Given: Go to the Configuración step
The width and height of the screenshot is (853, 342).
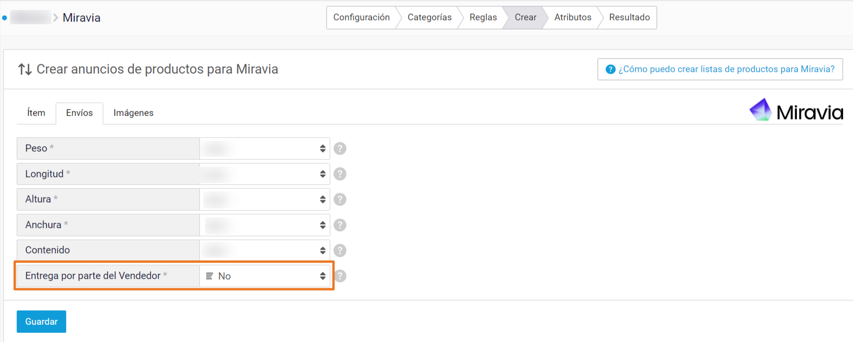Looking at the screenshot, I should [x=362, y=18].
